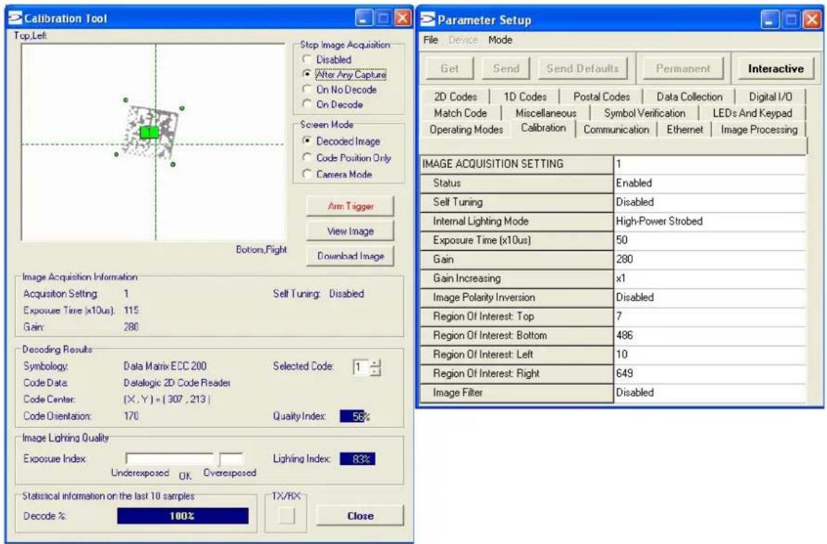Image resolution: width=827 pixels, height=544 pixels.
Task: Switch to the Digital I/O tab
Action: coord(770,96)
